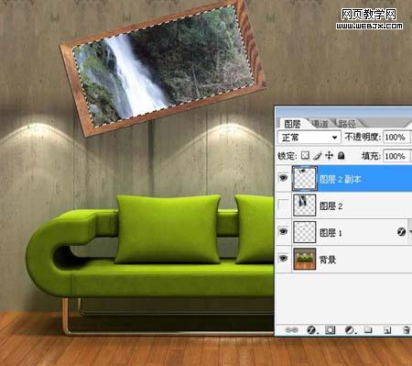The image size is (412, 366).
Task: Select the 图层 1 layer thumbnail
Action: pos(305,232)
